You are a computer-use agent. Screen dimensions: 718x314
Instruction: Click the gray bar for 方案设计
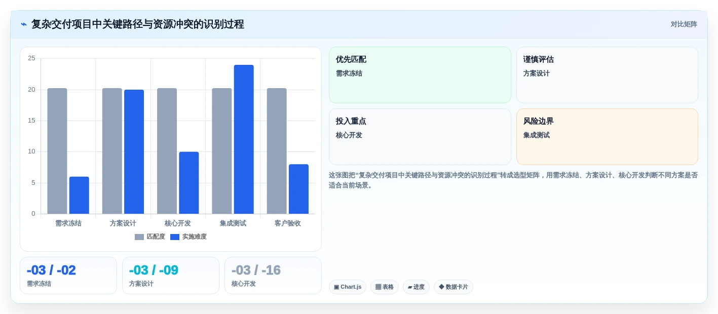pyautogui.click(x=112, y=151)
